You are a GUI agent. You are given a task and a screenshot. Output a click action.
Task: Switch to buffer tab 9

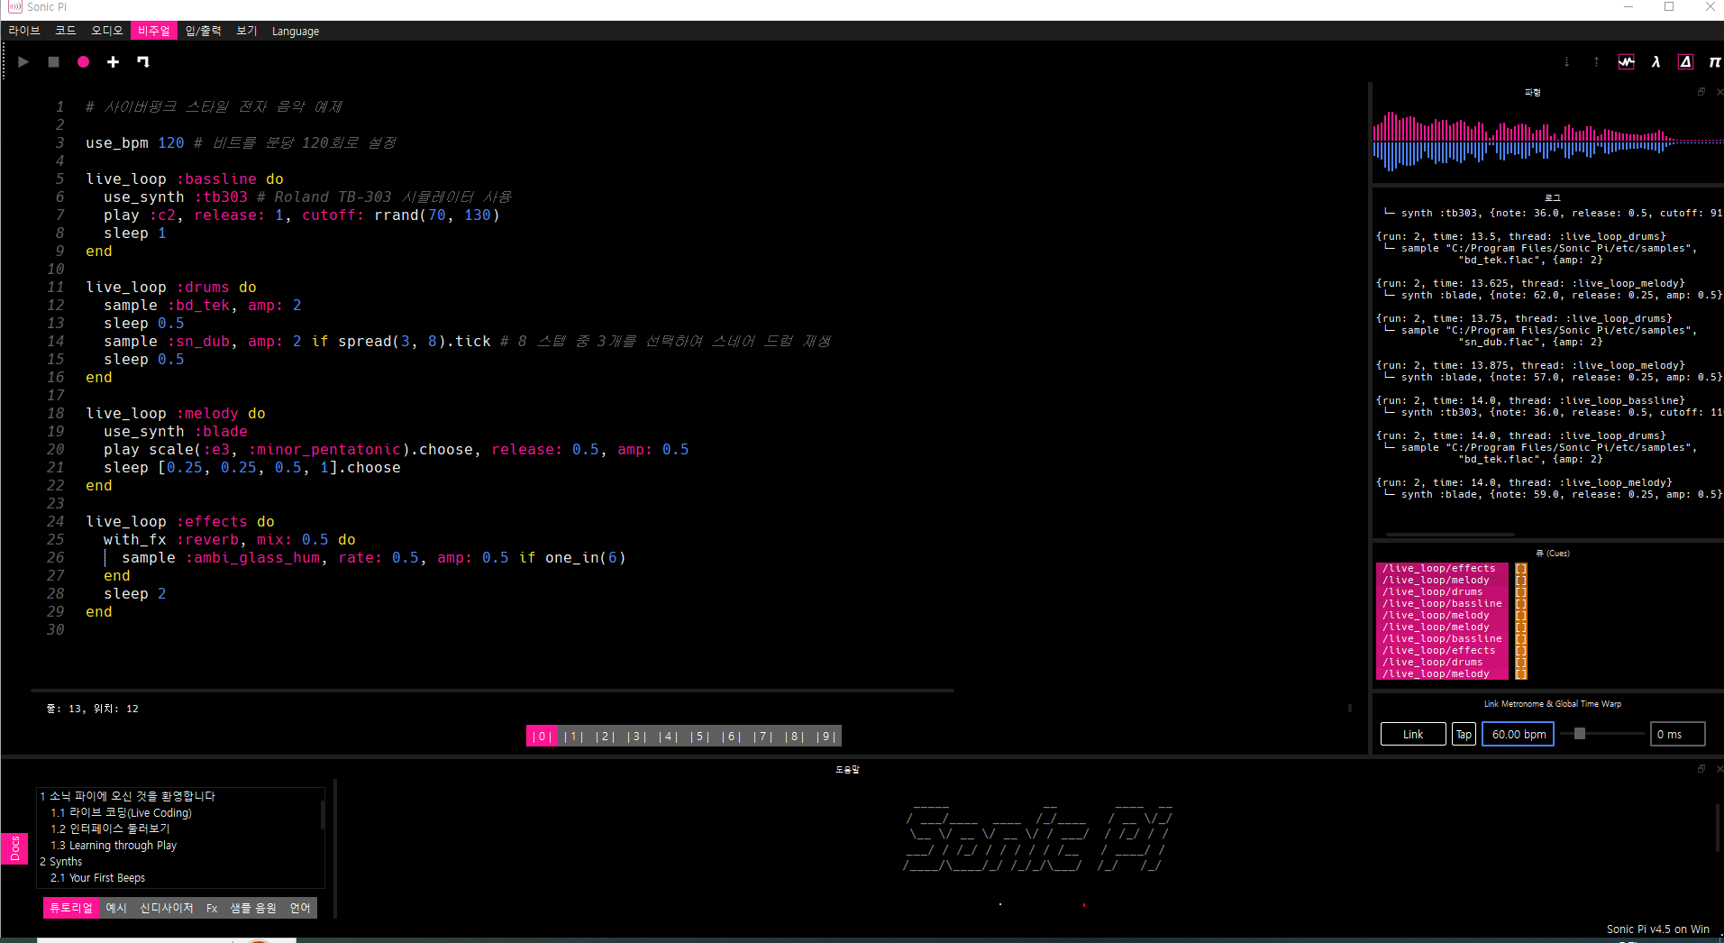[x=826, y=737]
